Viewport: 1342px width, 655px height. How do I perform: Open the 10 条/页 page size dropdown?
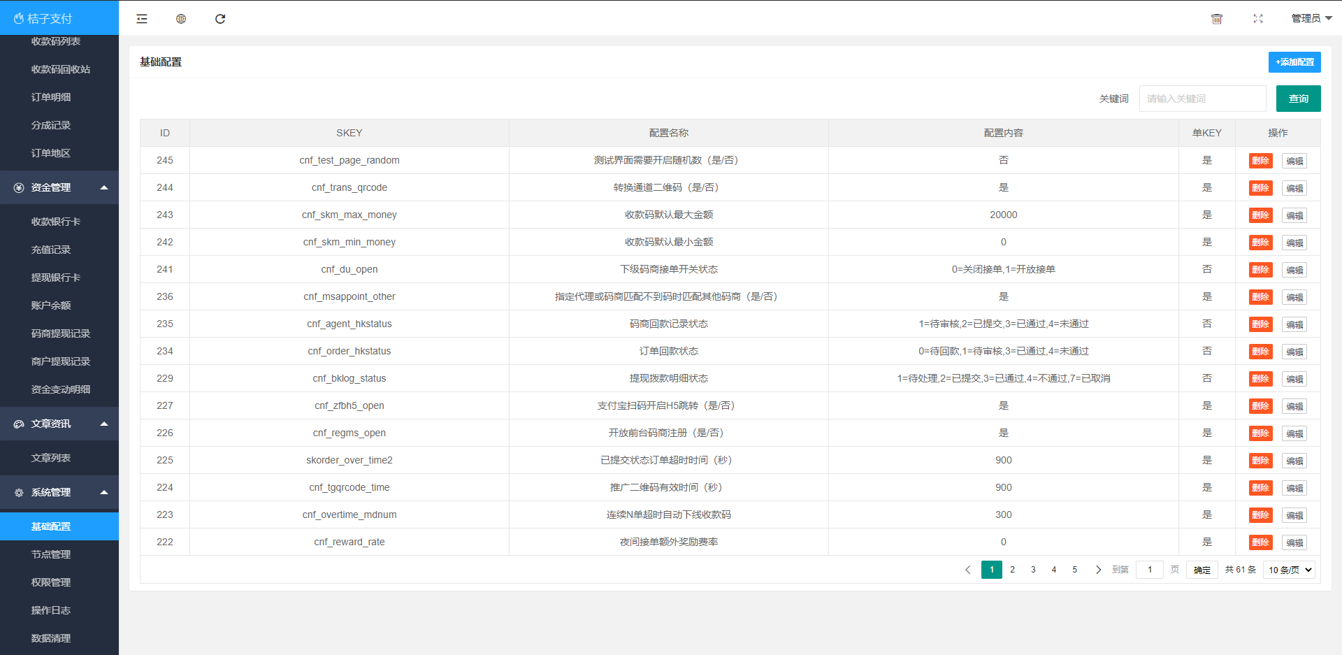click(1290, 570)
